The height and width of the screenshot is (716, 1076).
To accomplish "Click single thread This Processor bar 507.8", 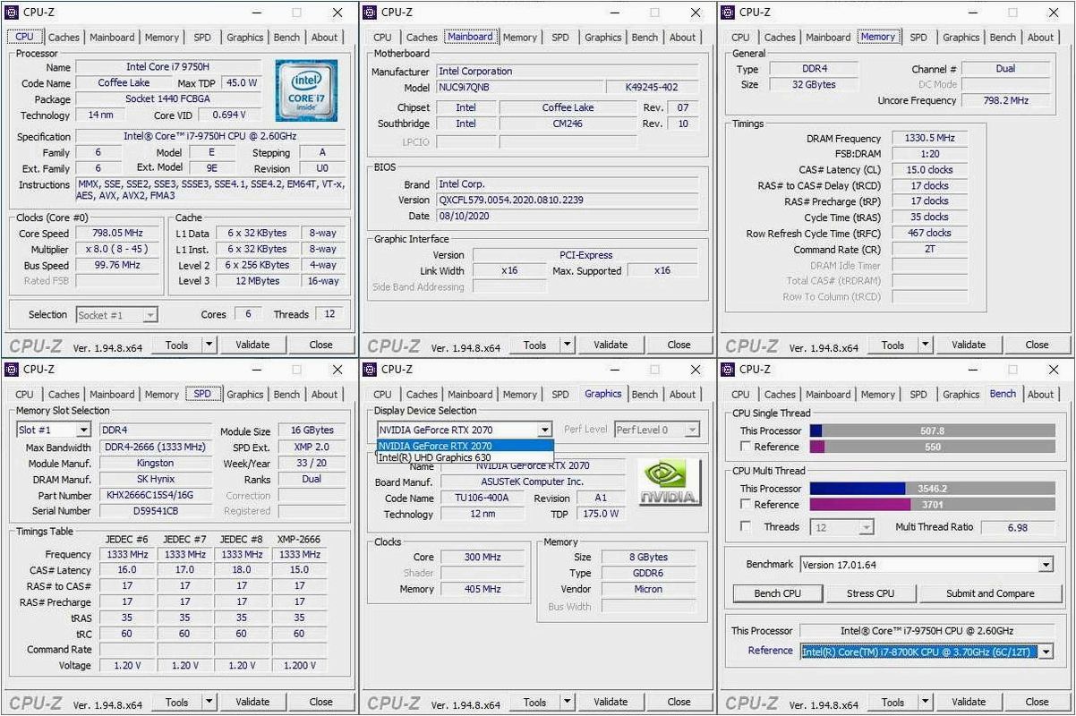I will pos(932,430).
